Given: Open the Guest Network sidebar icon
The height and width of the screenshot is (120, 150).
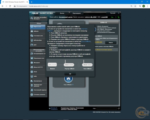Looking at the screenshot, I should pos(32,36).
